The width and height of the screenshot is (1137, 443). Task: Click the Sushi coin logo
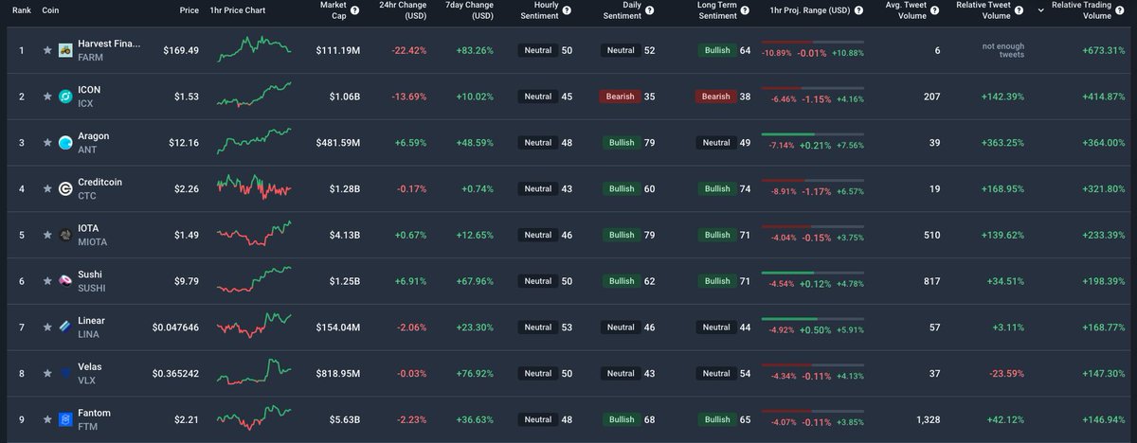coord(66,281)
